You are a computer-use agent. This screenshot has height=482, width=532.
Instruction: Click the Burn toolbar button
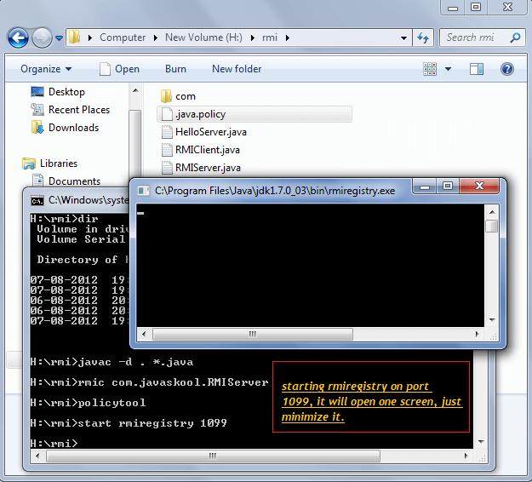point(175,69)
